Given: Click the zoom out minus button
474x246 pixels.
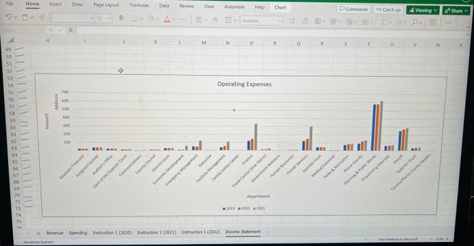Looking at the screenshot, I should click(x=431, y=239).
